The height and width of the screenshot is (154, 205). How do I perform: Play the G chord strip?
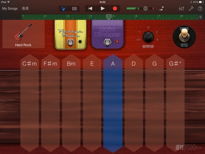[x=154, y=103]
